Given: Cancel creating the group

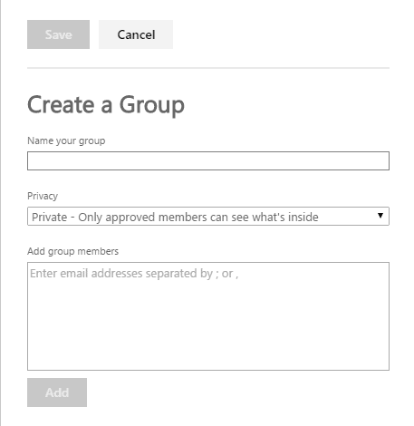Looking at the screenshot, I should point(136,34).
